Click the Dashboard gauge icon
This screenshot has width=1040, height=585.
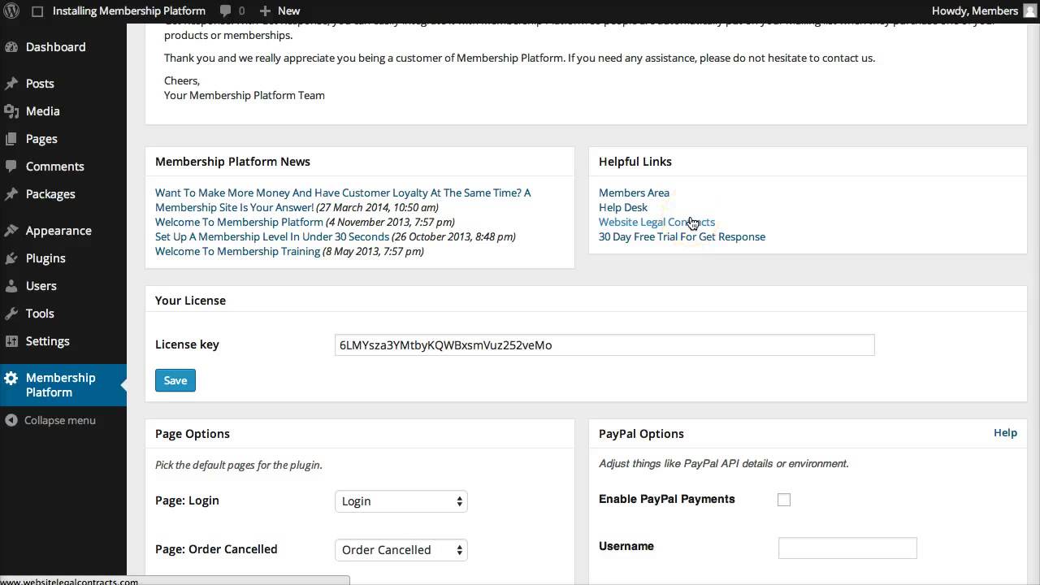(x=11, y=47)
